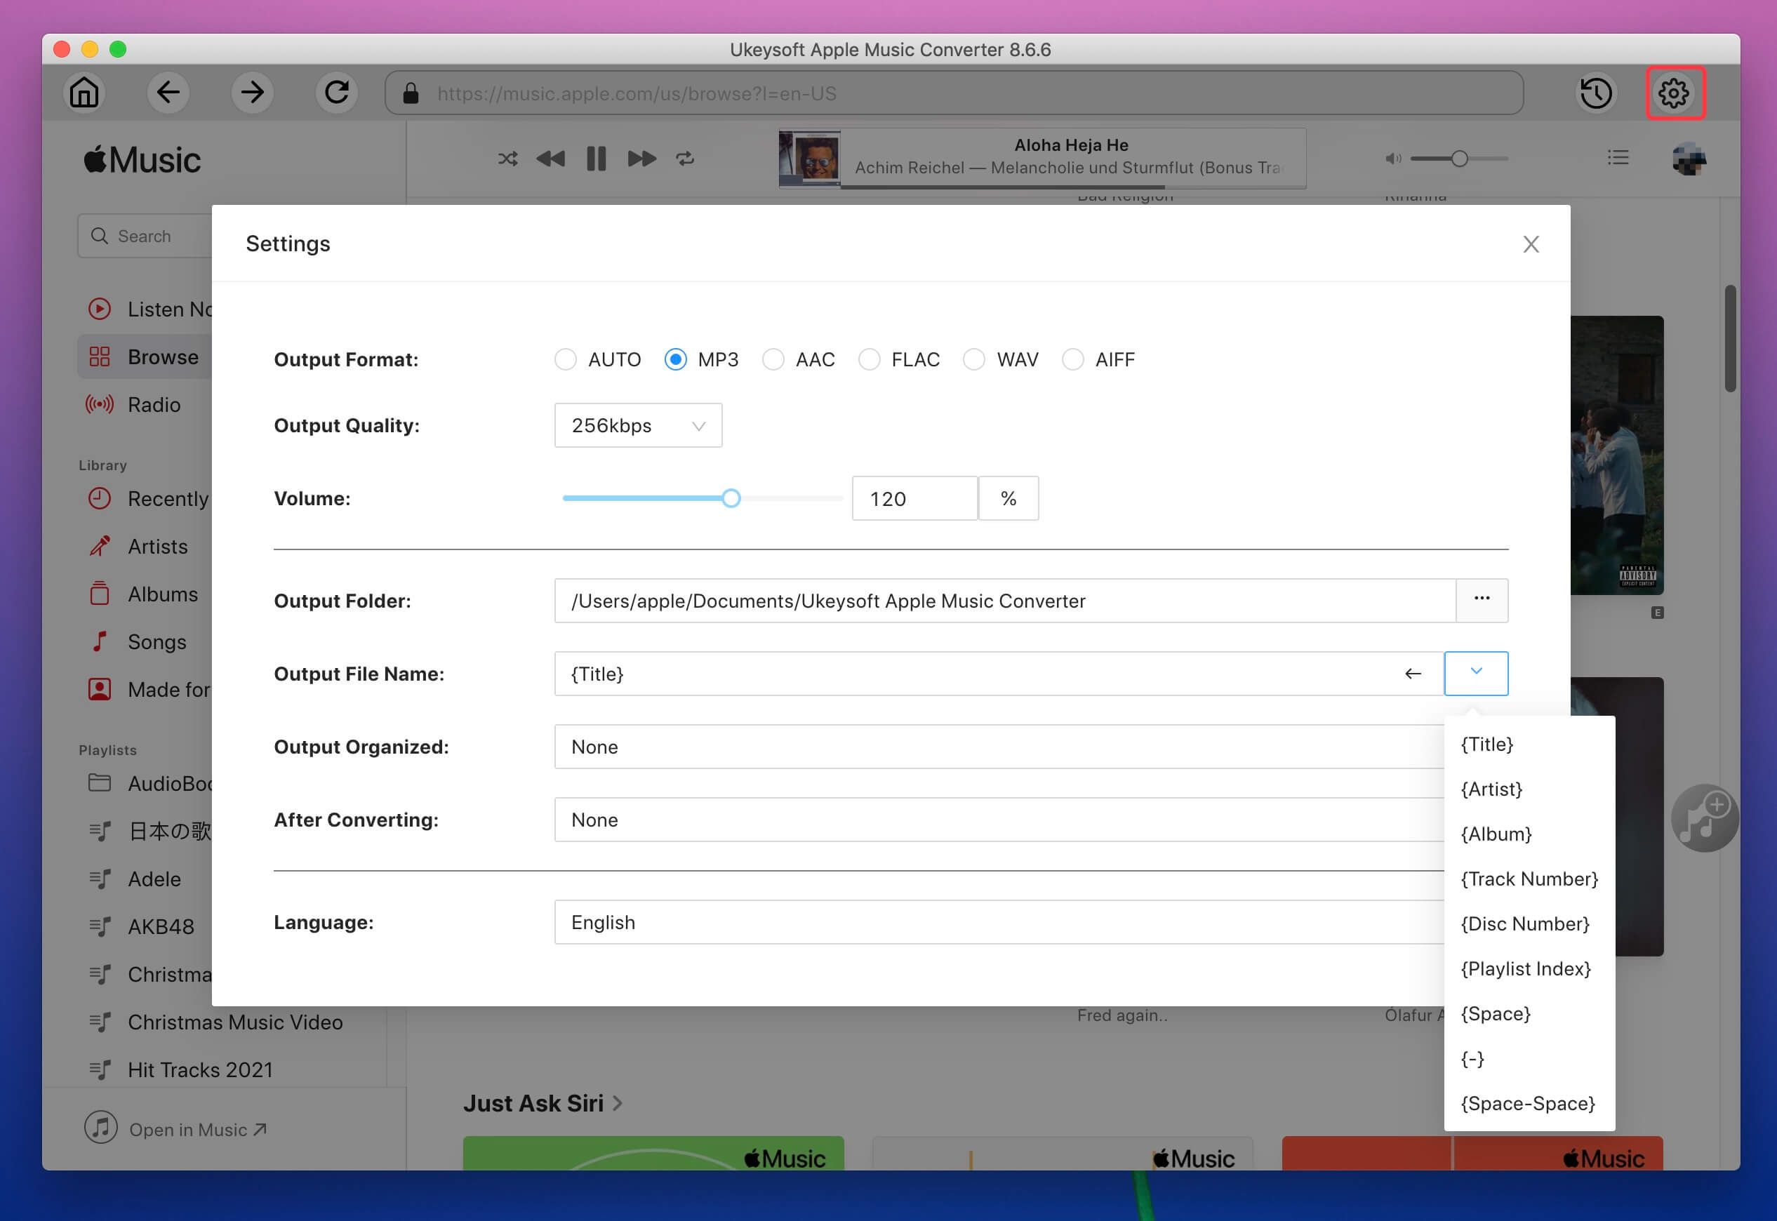Image resolution: width=1777 pixels, height=1221 pixels.
Task: Drag the Volume slider
Action: point(733,497)
